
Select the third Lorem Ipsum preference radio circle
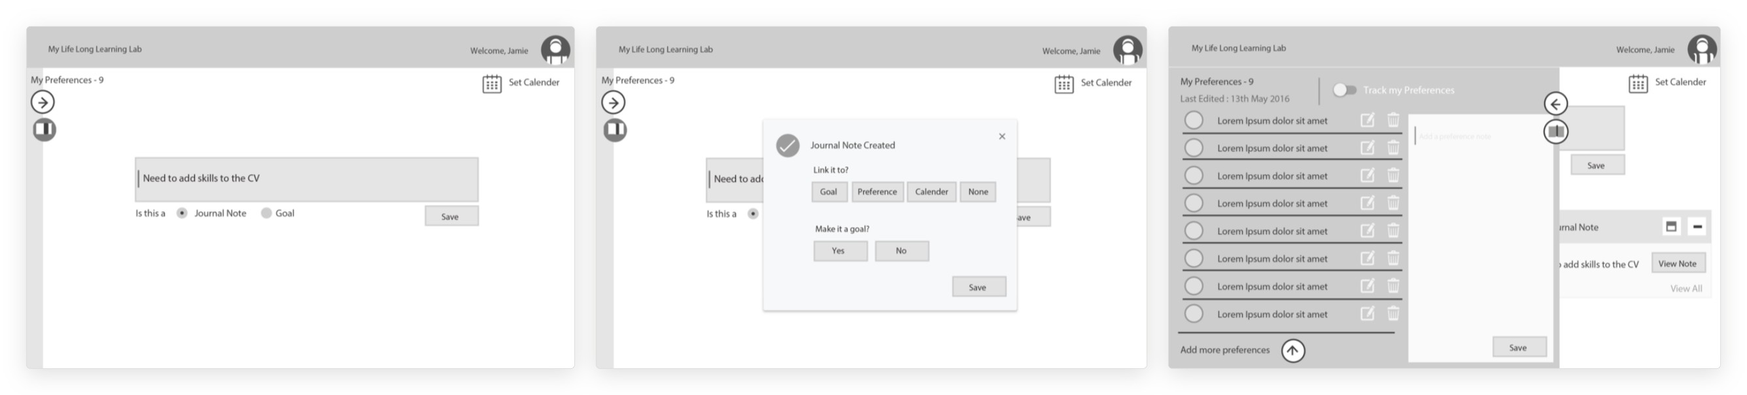[1194, 176]
